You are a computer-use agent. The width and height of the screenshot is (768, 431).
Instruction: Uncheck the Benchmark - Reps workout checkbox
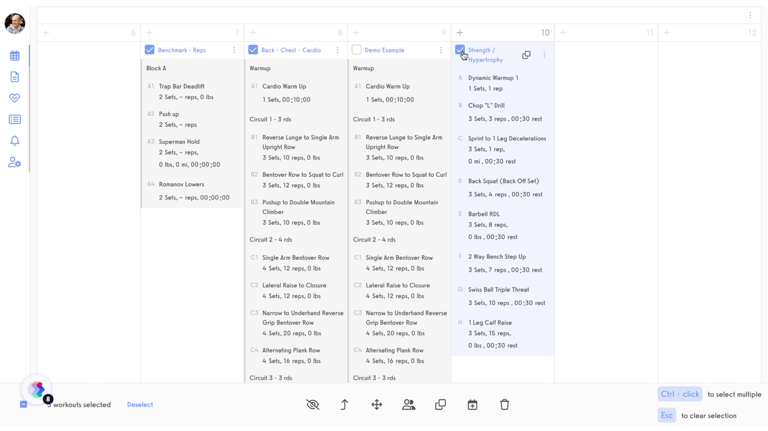(150, 50)
